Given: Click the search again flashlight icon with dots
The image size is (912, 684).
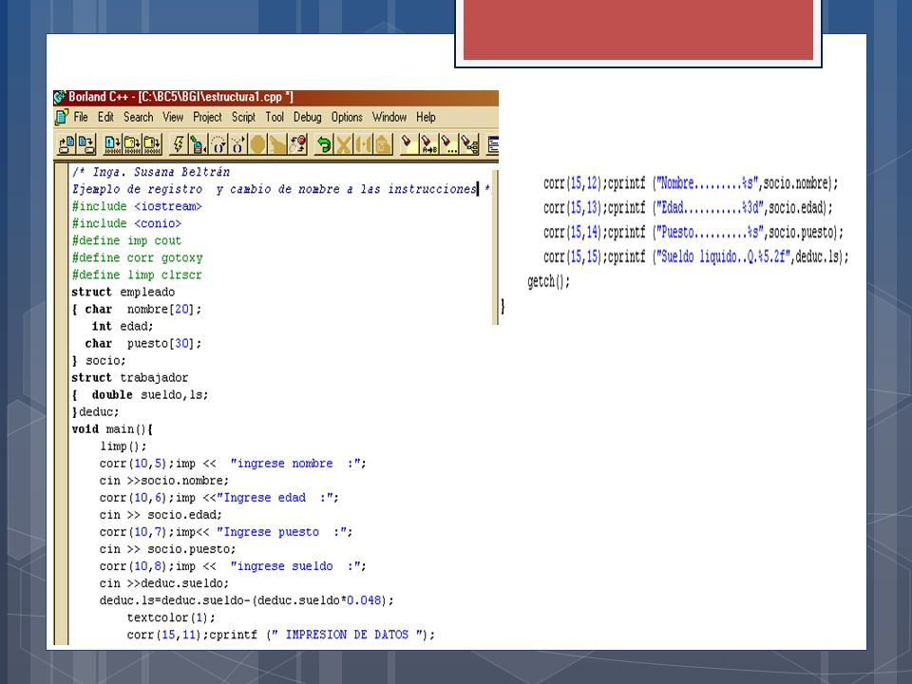Looking at the screenshot, I should [448, 143].
